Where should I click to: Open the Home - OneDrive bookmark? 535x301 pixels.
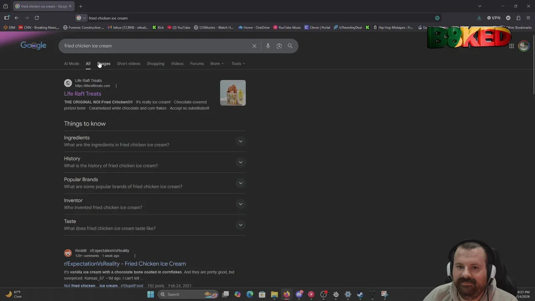(x=254, y=28)
